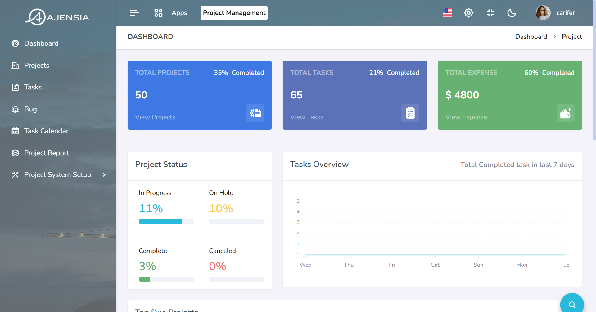
Task: Open the carifer user profile menu
Action: click(x=556, y=13)
